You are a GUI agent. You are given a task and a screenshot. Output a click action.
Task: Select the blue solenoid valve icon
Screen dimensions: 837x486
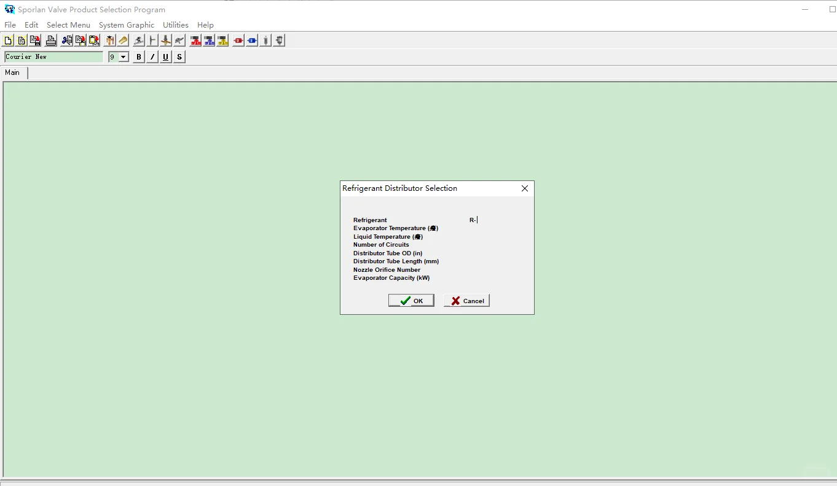point(209,40)
